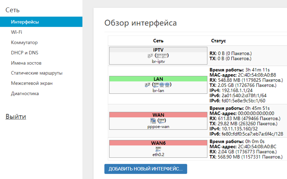287x179 pixels.
Task: Click the Сеть column header in table
Action: point(158,41)
